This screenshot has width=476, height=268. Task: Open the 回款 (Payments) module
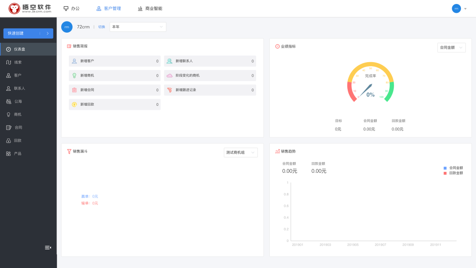coord(18,140)
